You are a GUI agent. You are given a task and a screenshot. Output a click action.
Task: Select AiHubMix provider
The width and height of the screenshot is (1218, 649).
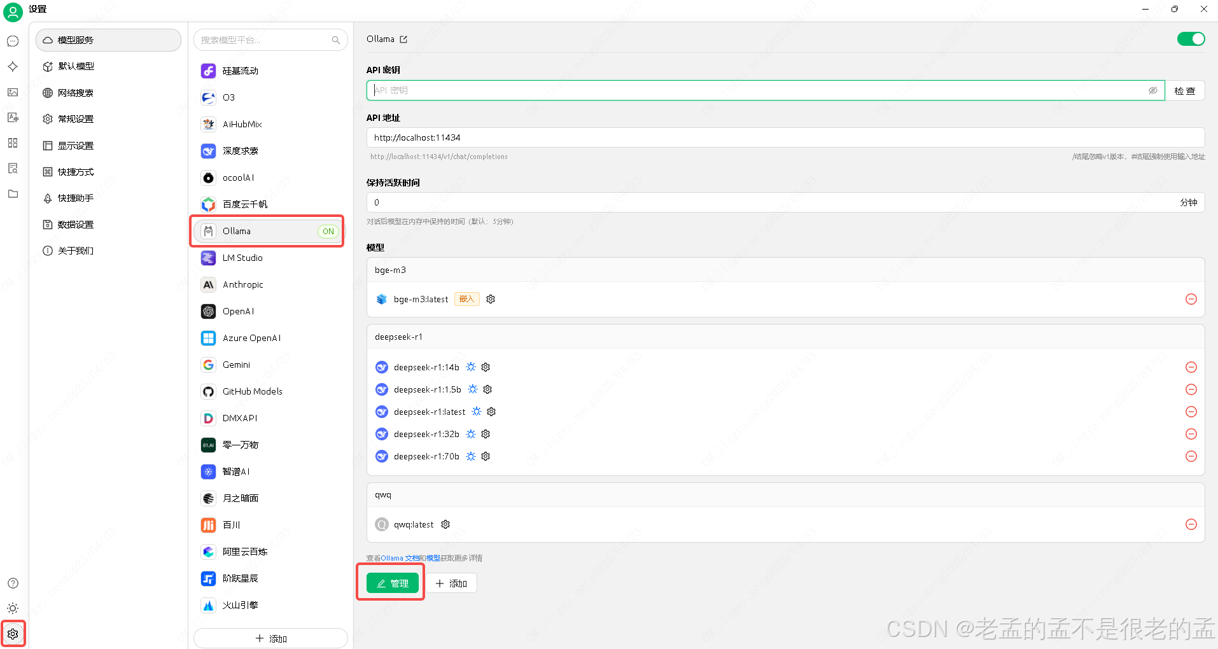point(270,124)
